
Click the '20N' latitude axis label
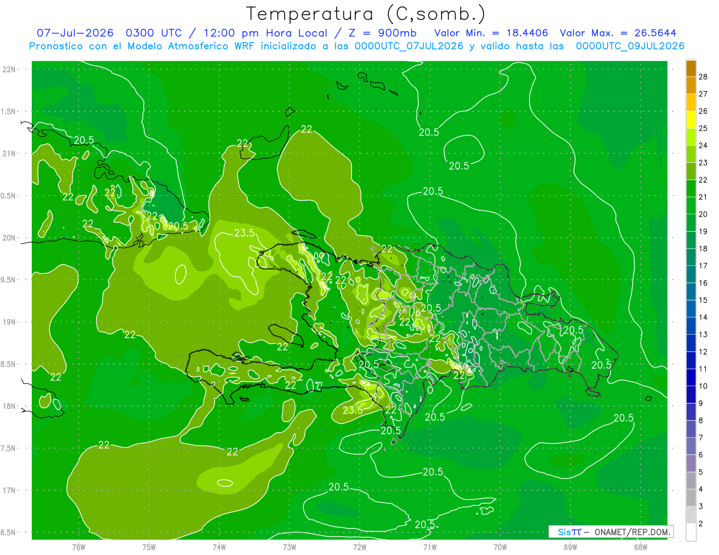click(10, 238)
